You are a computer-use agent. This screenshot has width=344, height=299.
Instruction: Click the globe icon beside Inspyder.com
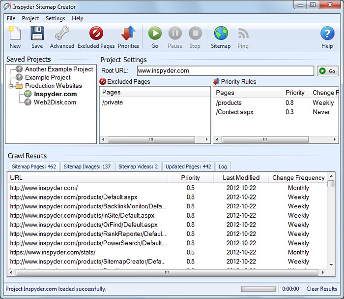(28, 94)
